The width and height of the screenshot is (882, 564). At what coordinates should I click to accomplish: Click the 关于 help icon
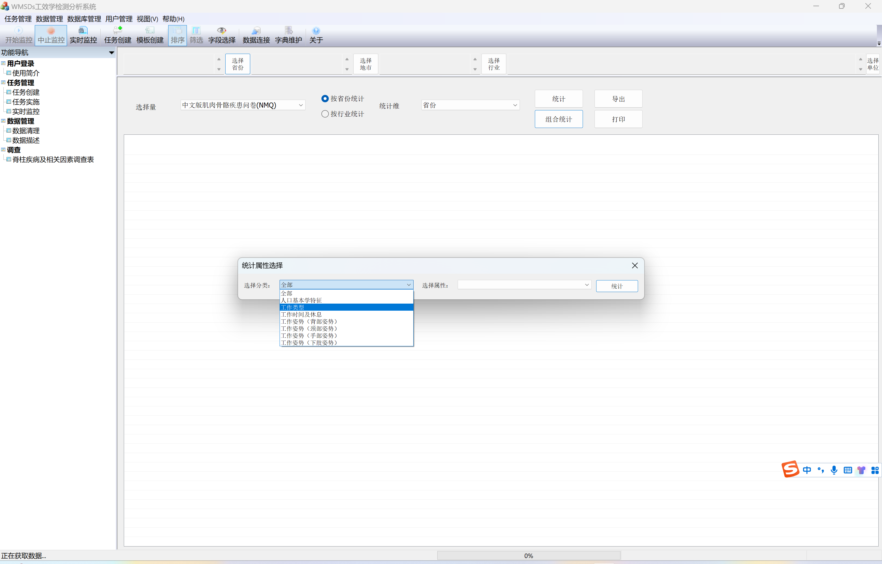(316, 36)
